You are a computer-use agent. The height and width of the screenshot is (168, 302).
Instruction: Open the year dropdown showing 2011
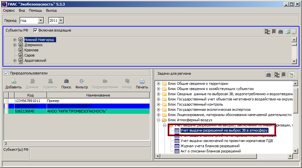[x=61, y=20]
